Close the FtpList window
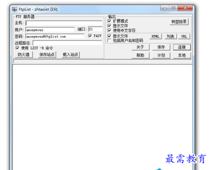The image size is (209, 170). [185, 8]
